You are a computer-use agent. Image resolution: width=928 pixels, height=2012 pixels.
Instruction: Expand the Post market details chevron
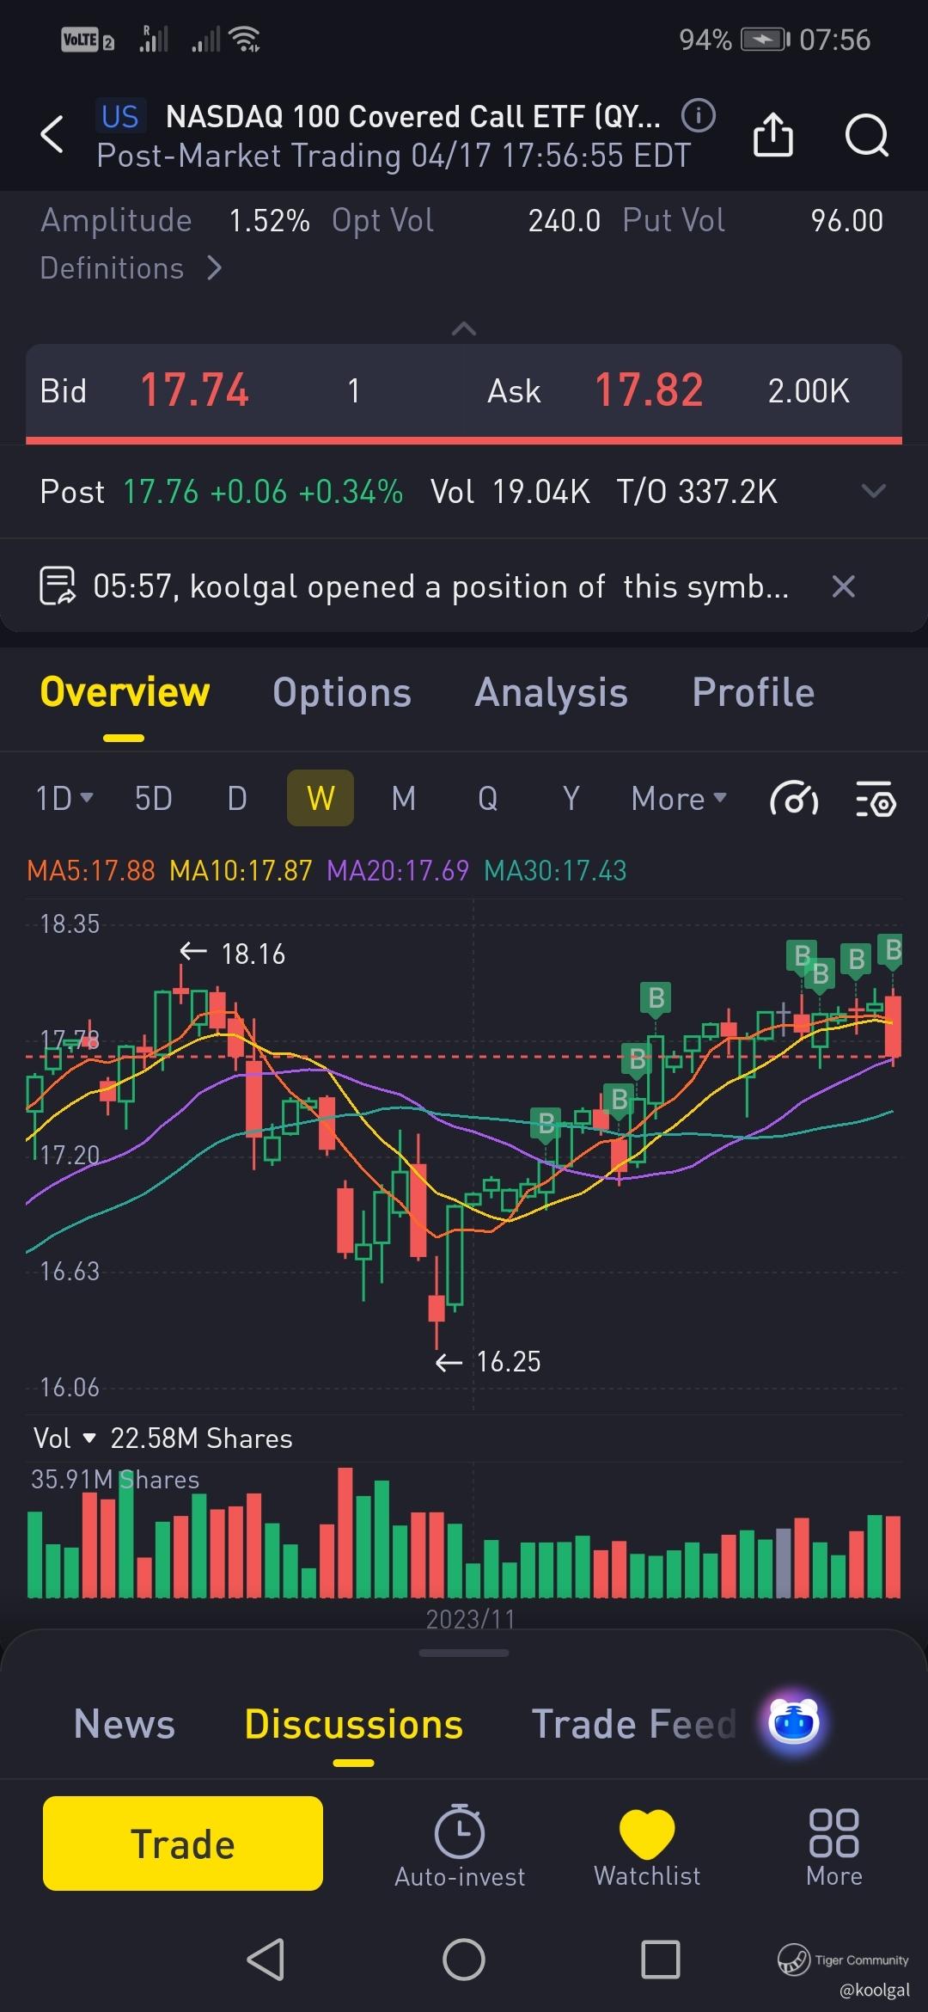pos(873,491)
